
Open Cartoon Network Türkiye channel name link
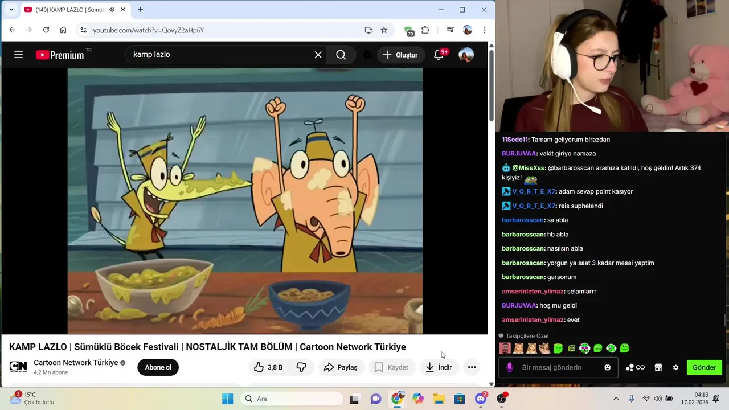click(x=76, y=363)
